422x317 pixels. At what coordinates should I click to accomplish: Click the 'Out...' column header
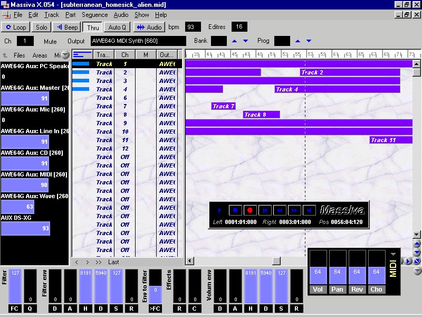(x=167, y=55)
